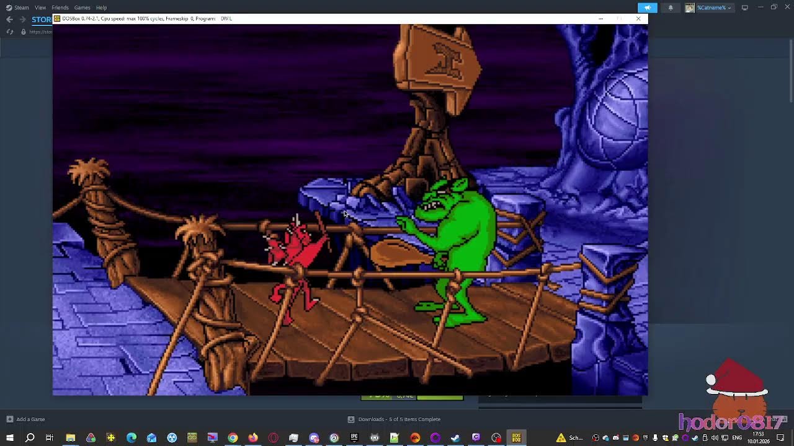Viewport: 794px width, 446px height.
Task: Open the View menu in Steam
Action: click(x=40, y=7)
